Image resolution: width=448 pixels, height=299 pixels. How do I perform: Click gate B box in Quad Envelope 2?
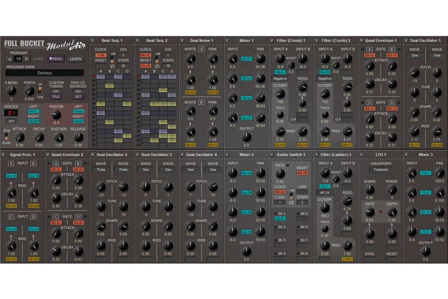click(78, 163)
